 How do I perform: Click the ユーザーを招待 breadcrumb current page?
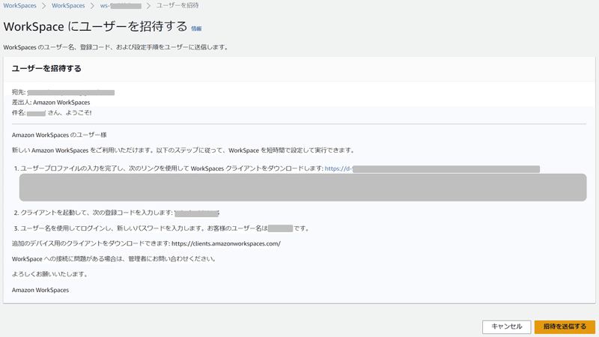click(x=177, y=6)
